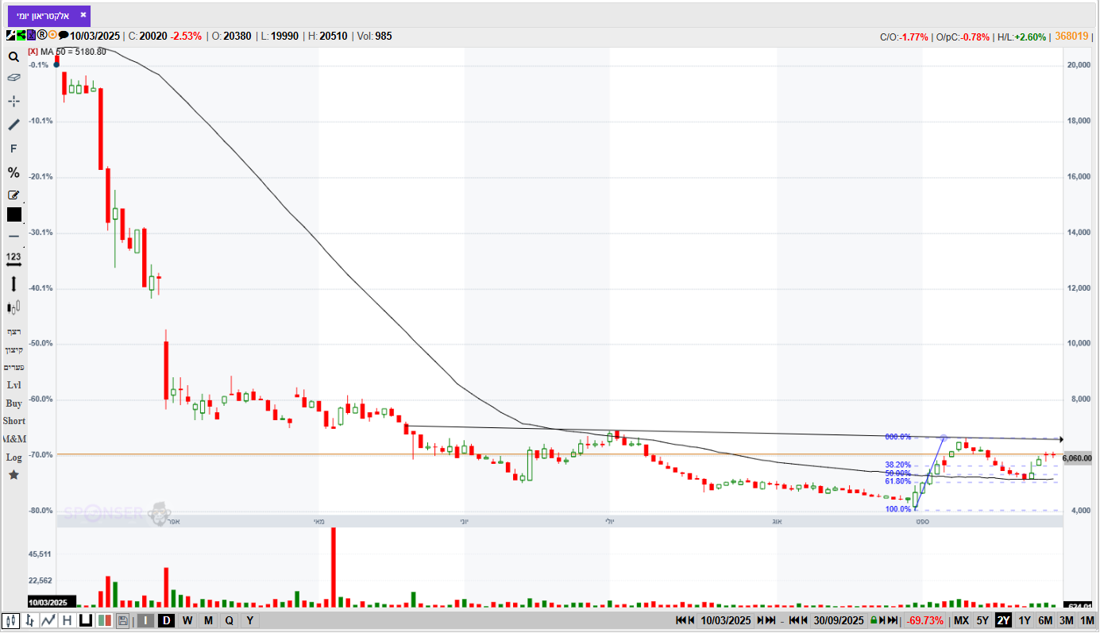Switch to candlestick chart type
Image resolution: width=1100 pixels, height=633 pixels.
[11, 620]
